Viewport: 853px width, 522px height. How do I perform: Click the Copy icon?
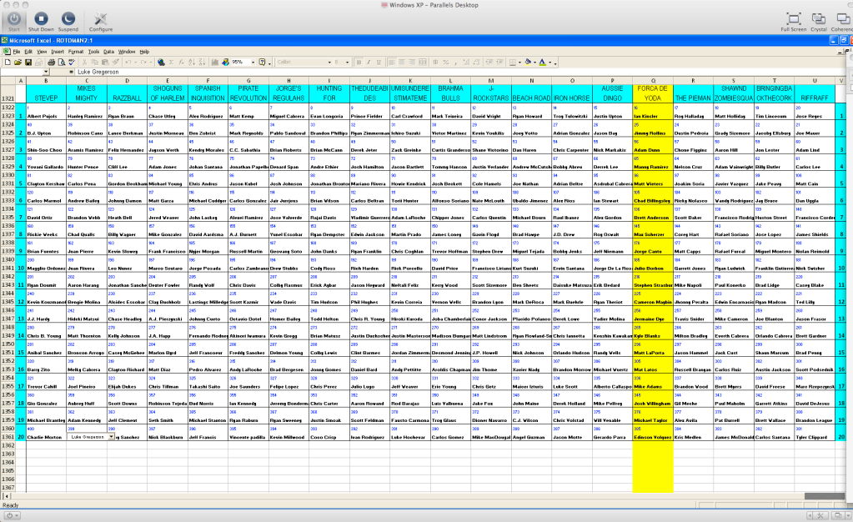point(95,62)
